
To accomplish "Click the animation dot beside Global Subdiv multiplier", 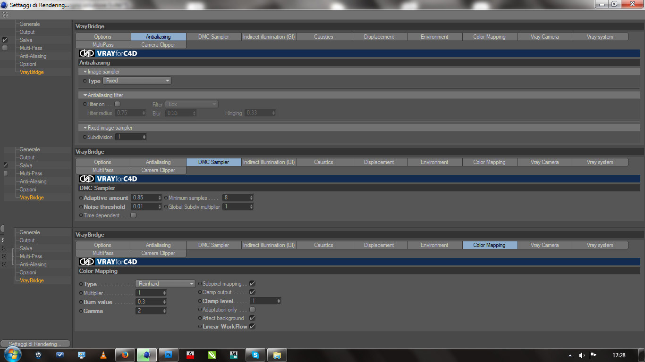I will point(166,207).
